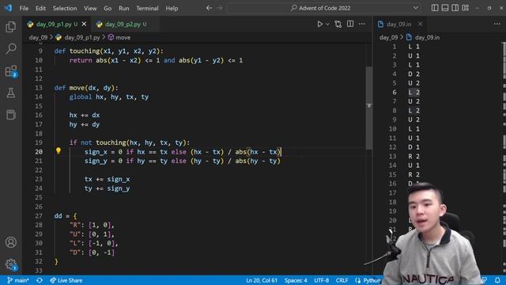Image resolution: width=506 pixels, height=285 pixels.
Task: Close the day_09.in tab
Action: (x=420, y=25)
